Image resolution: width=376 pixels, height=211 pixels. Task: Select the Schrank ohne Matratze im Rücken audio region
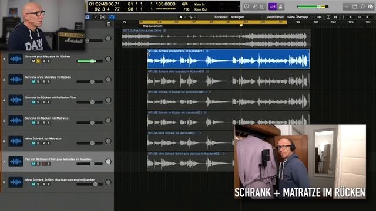(x=229, y=80)
